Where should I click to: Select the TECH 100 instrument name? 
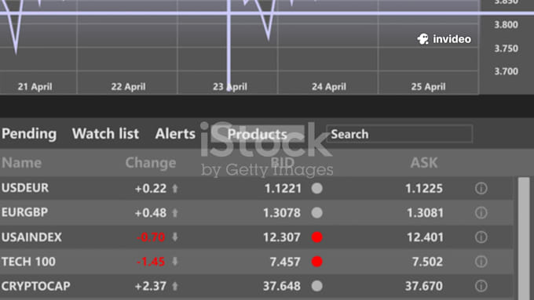(28, 262)
